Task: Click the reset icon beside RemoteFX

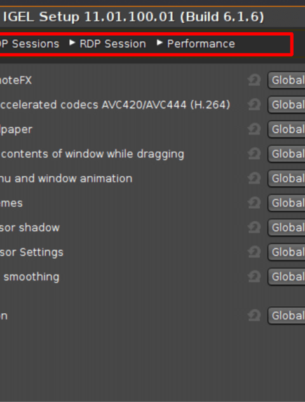Action: pyautogui.click(x=254, y=81)
